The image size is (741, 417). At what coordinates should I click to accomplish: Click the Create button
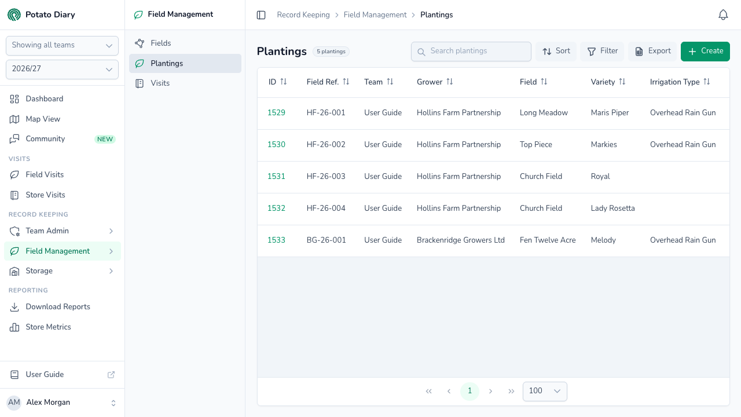pos(705,52)
